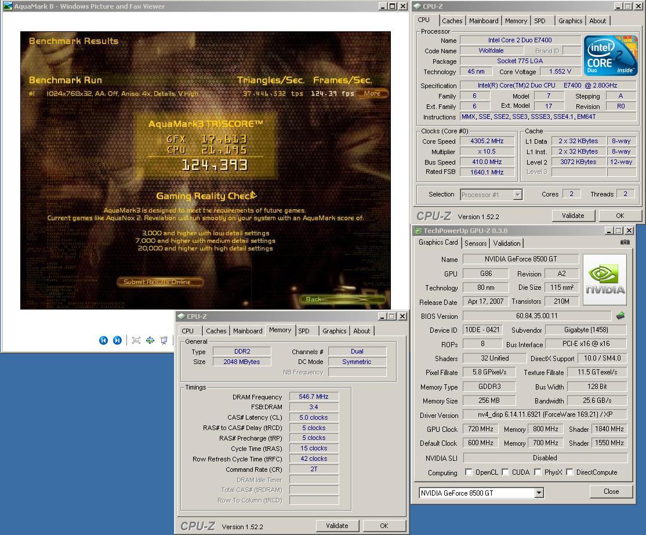This screenshot has height=535, width=646.
Task: Open Mainboard tab in Memory CPU-Z window
Action: tap(248, 331)
